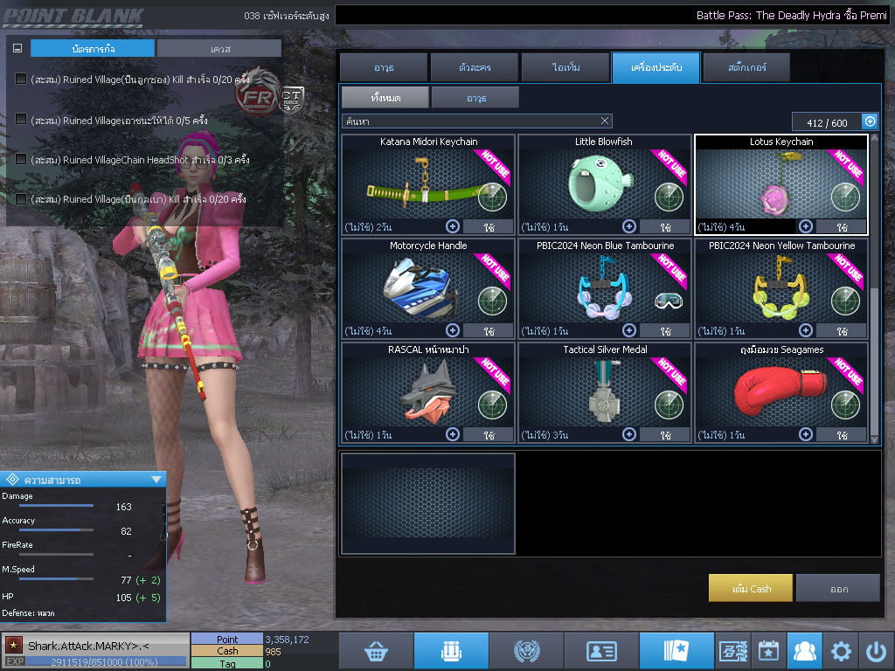Click the rank star icon beside player name
The height and width of the screenshot is (671, 895).
point(14,645)
